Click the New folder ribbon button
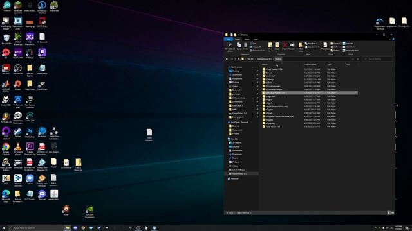412x231 pixels. (301, 47)
